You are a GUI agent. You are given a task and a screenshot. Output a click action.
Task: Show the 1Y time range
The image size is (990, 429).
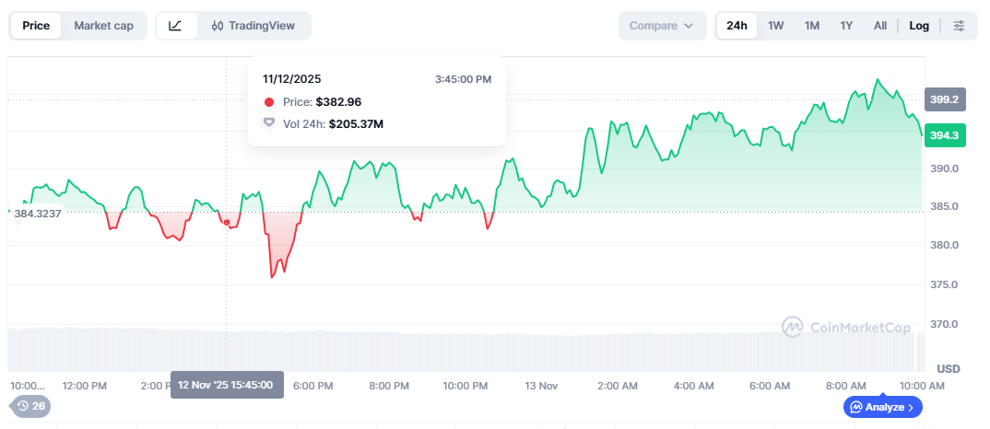pos(846,26)
